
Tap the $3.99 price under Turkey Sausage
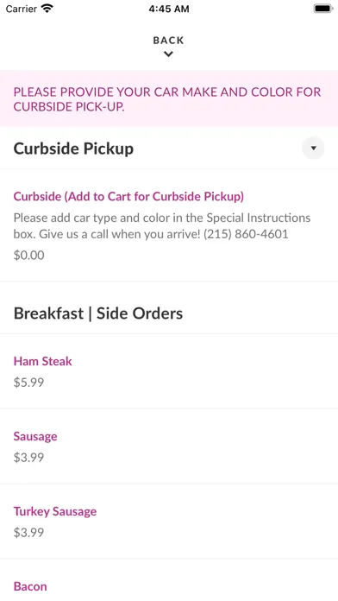point(28,533)
